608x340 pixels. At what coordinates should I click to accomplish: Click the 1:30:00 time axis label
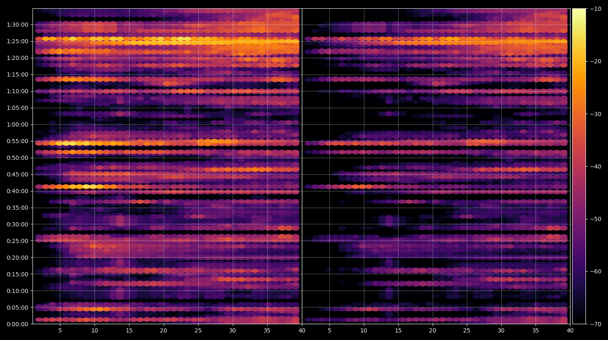(17, 25)
